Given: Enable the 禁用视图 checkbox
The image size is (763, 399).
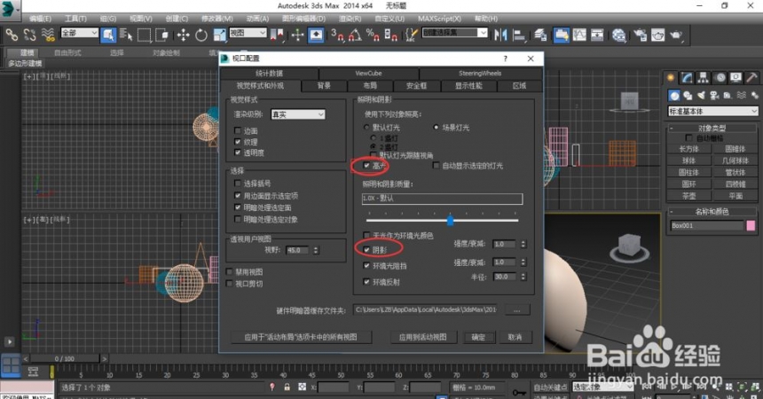Looking at the screenshot, I should click(229, 271).
